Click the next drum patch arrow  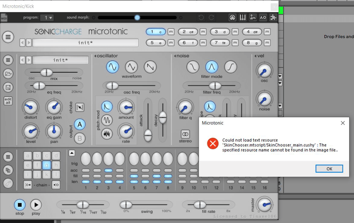[28, 60]
